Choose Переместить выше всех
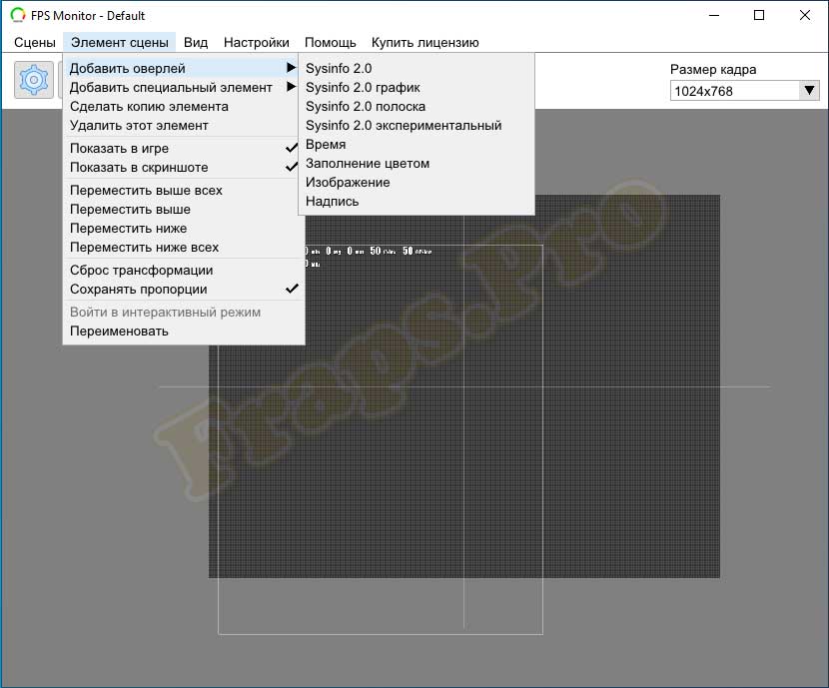Screen dimensions: 829x688 click(183, 190)
